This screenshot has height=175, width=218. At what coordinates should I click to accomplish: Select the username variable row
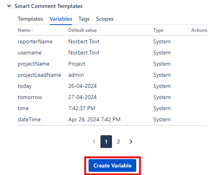tap(112, 52)
